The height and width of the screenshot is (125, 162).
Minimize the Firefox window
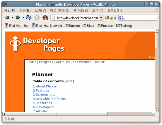tap(147, 4)
